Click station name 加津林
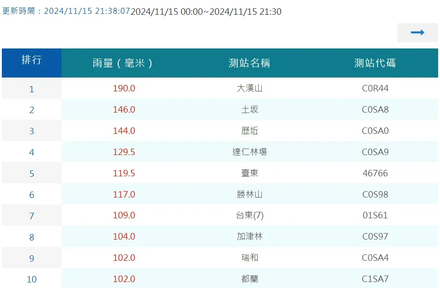Screen dimensions: 440x288 point(249,236)
